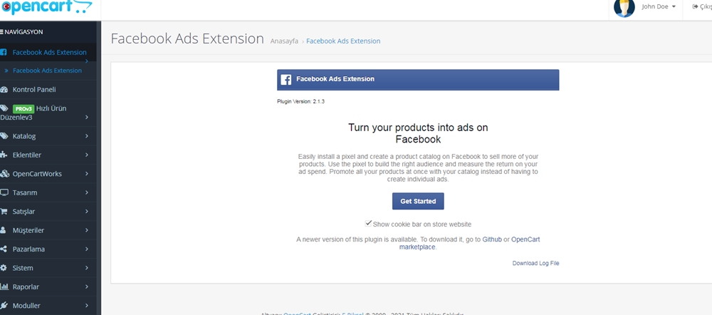The height and width of the screenshot is (315, 712).
Task: Expand the Eklentiler menu arrow
Action: coord(87,155)
